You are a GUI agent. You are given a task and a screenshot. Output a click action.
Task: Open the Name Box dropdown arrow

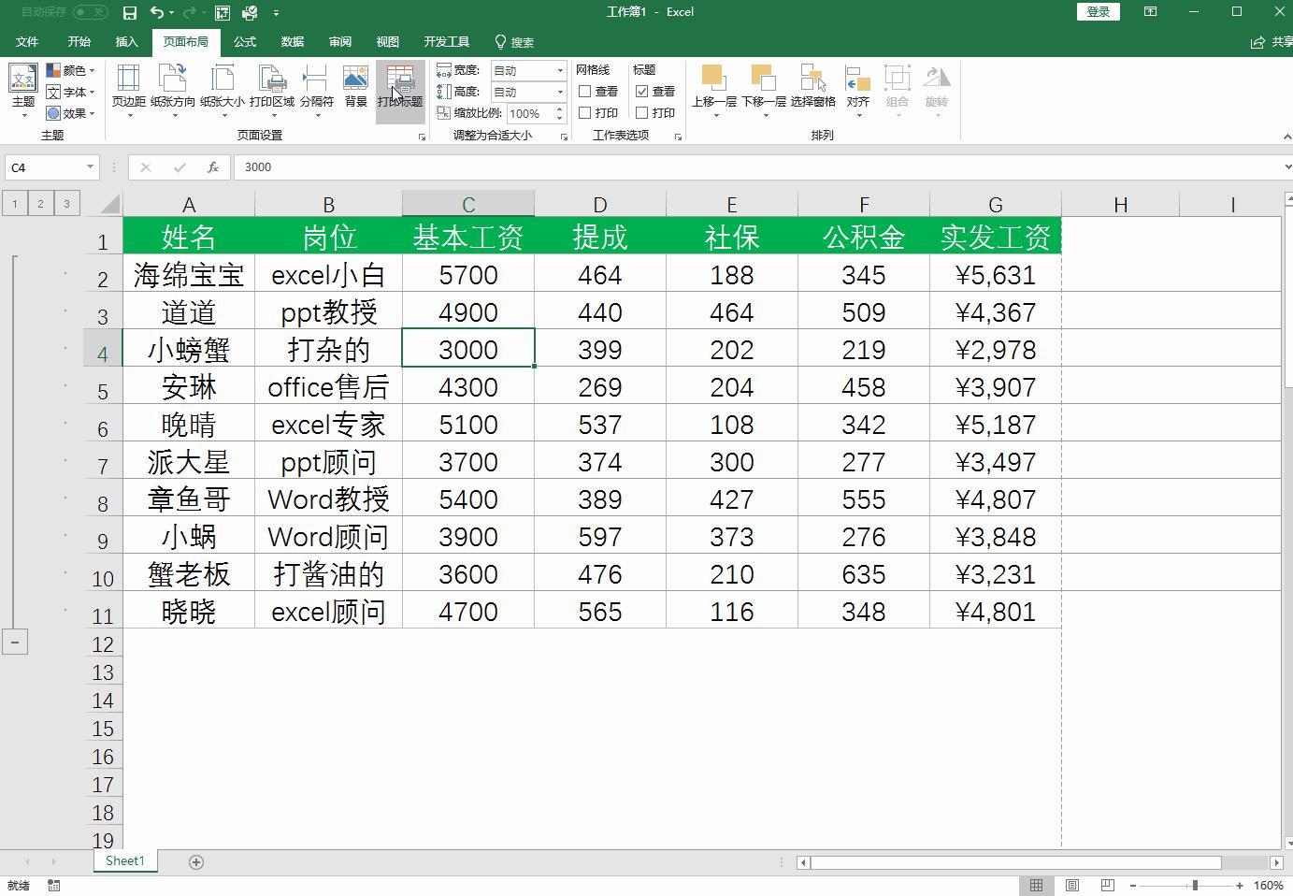[x=89, y=167]
